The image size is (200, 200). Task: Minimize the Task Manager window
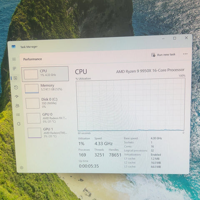pos(163,38)
